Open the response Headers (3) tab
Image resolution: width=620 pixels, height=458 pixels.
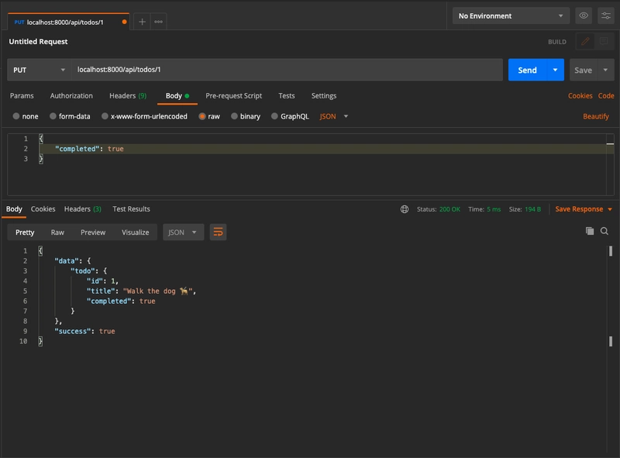pos(83,208)
